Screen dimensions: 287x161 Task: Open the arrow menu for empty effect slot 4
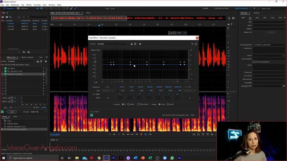43,77
